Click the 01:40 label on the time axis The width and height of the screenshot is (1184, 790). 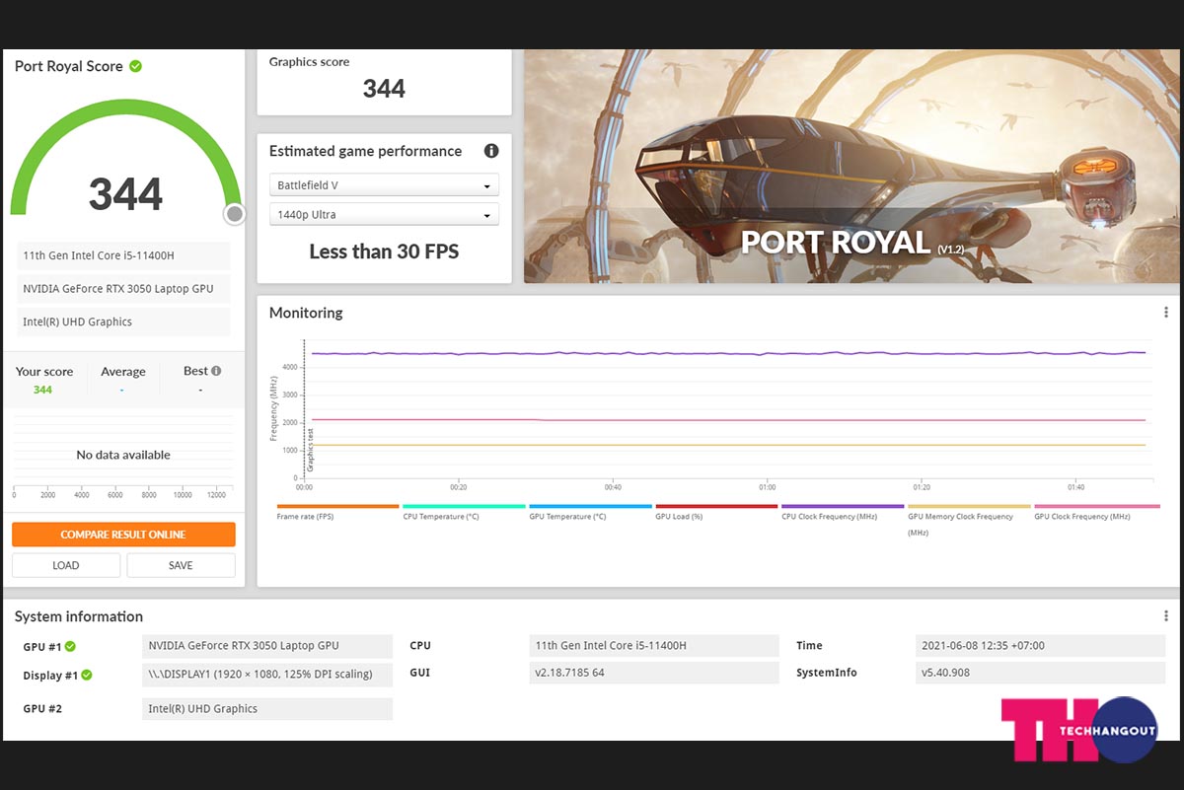pyautogui.click(x=1076, y=487)
